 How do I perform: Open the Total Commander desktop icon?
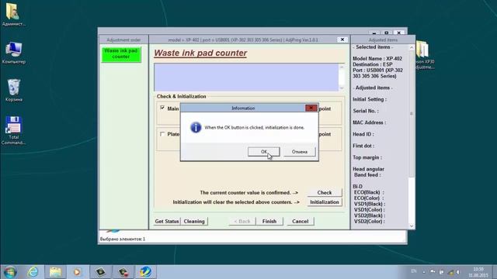point(13,130)
